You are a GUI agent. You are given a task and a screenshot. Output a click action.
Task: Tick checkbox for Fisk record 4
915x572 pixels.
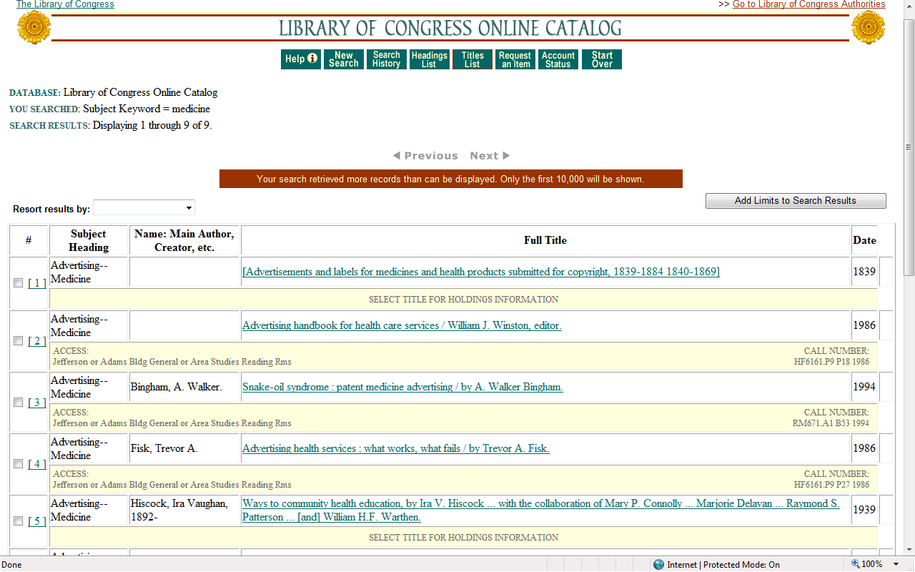click(19, 464)
